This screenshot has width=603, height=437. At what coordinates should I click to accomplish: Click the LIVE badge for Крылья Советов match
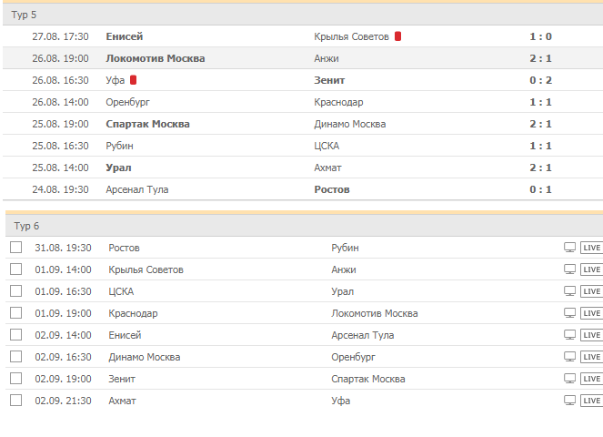pos(592,269)
